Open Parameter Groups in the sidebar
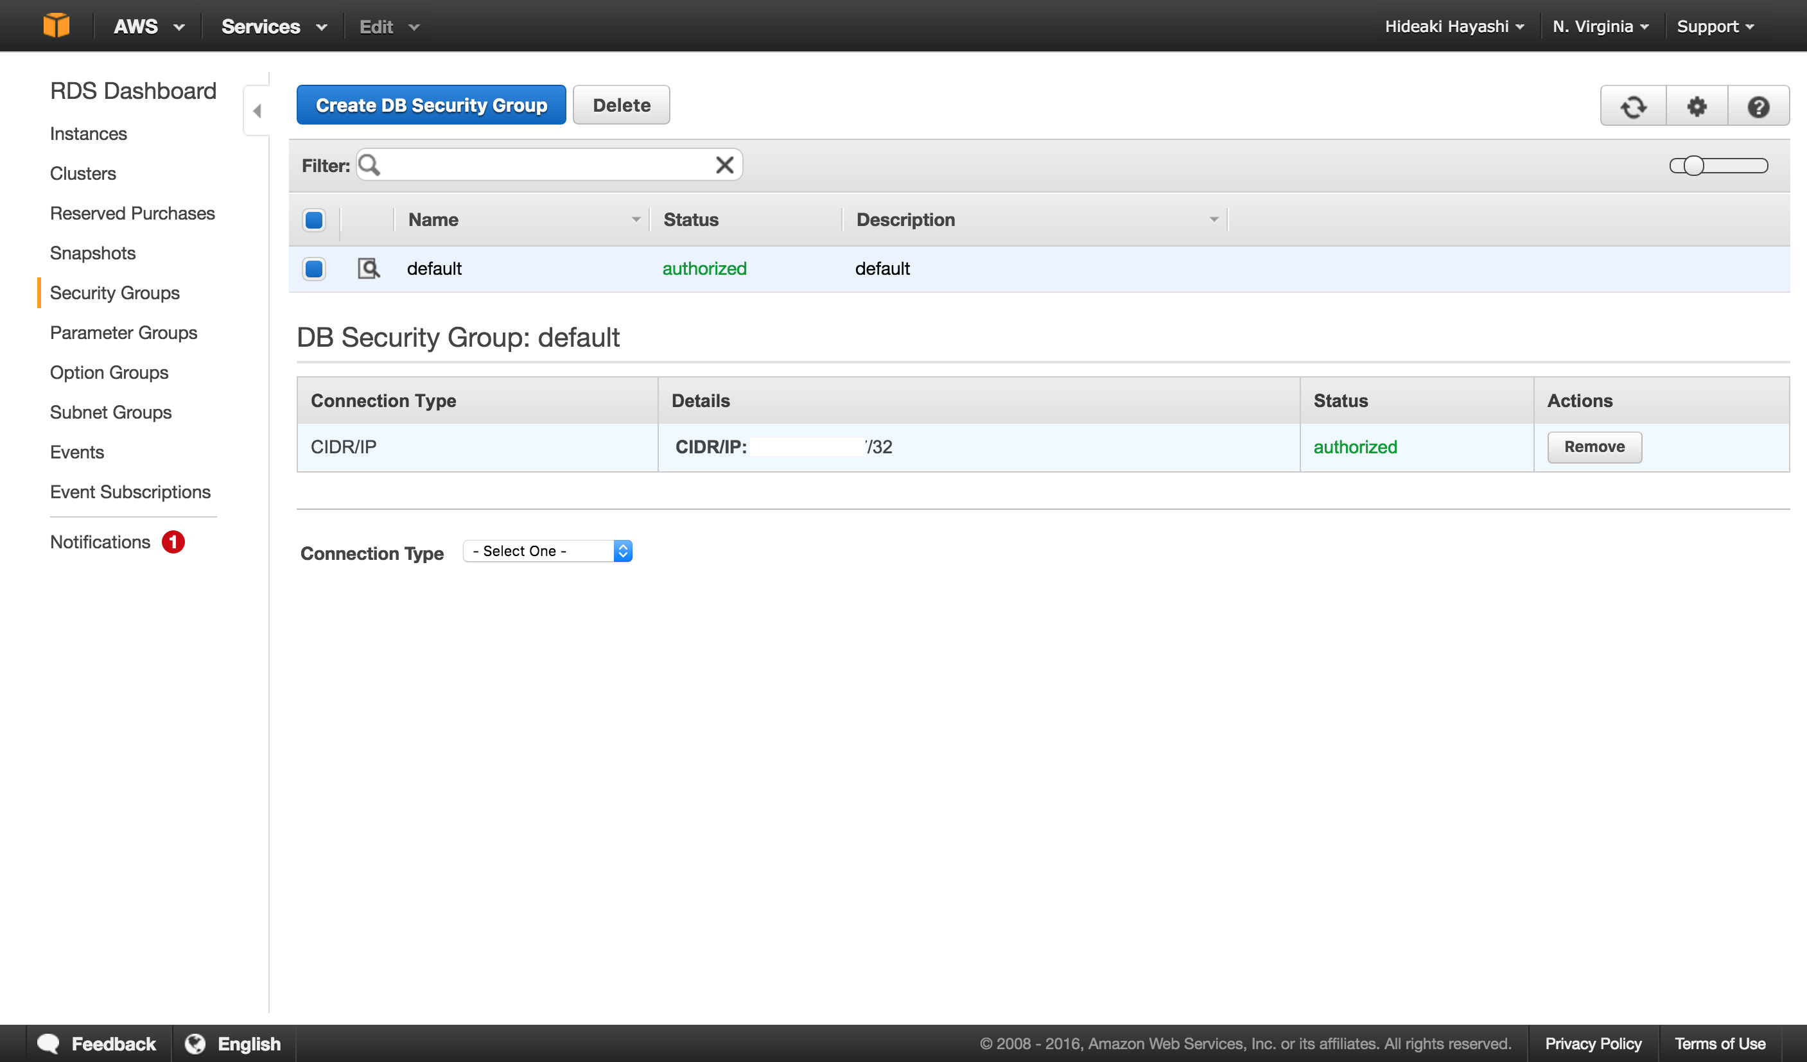The height and width of the screenshot is (1062, 1807). (123, 333)
